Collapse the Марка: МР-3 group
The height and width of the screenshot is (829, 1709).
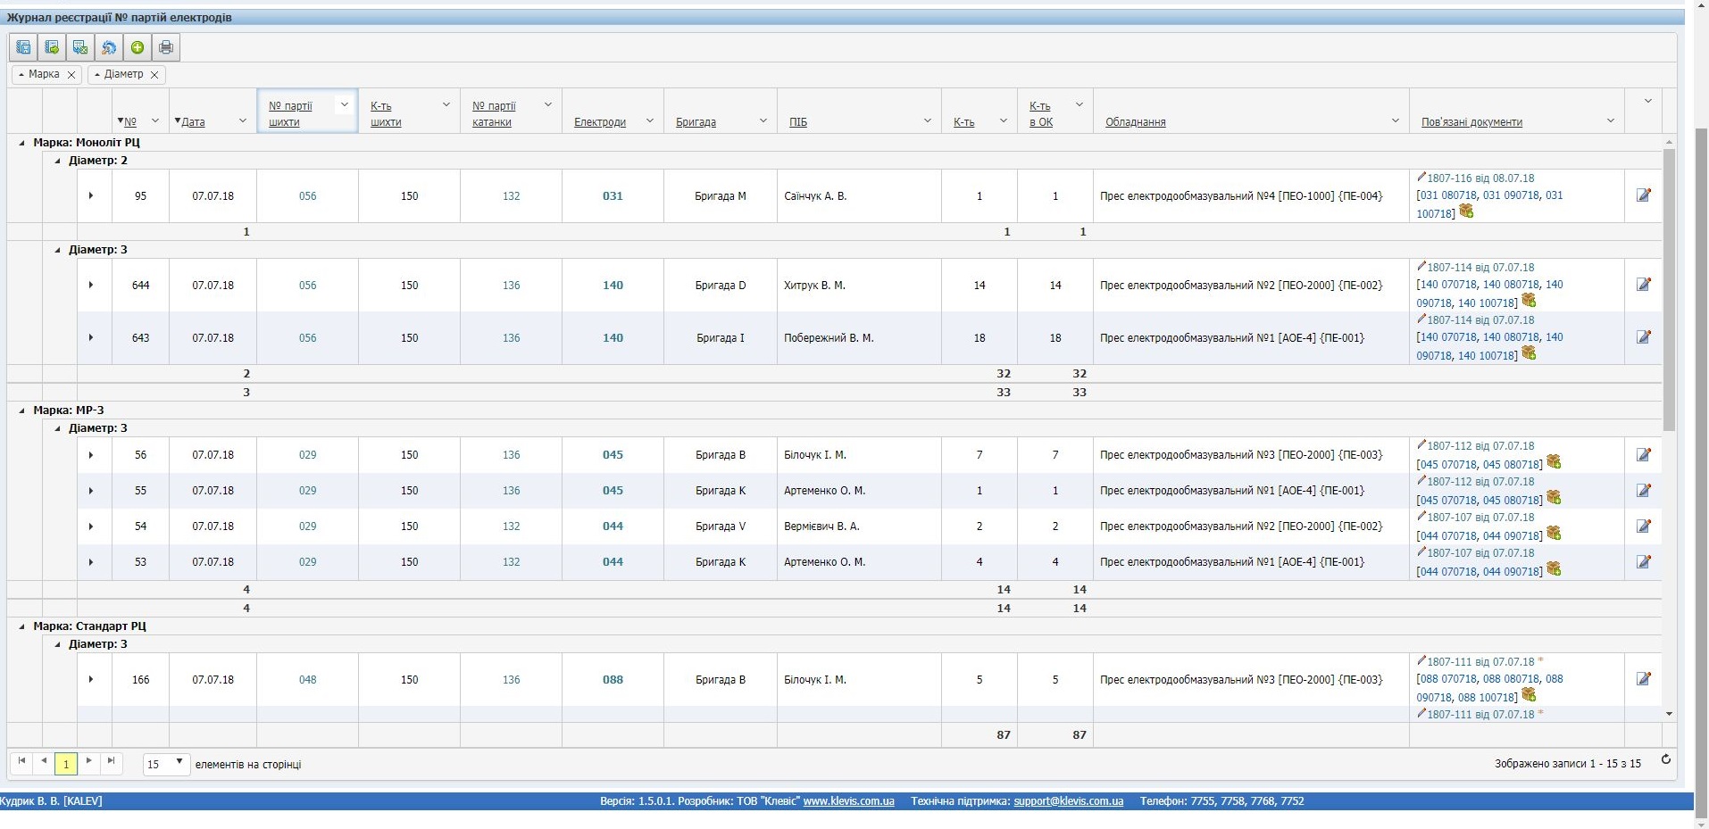[x=21, y=410]
